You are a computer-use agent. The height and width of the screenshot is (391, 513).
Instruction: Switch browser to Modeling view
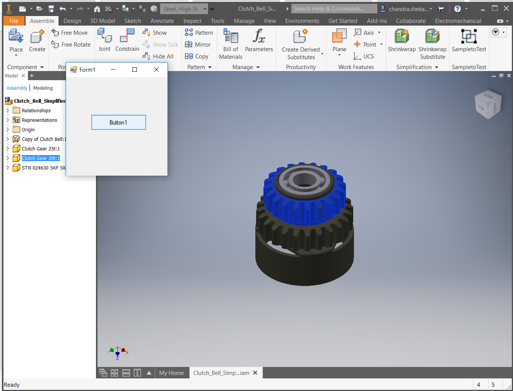click(43, 88)
